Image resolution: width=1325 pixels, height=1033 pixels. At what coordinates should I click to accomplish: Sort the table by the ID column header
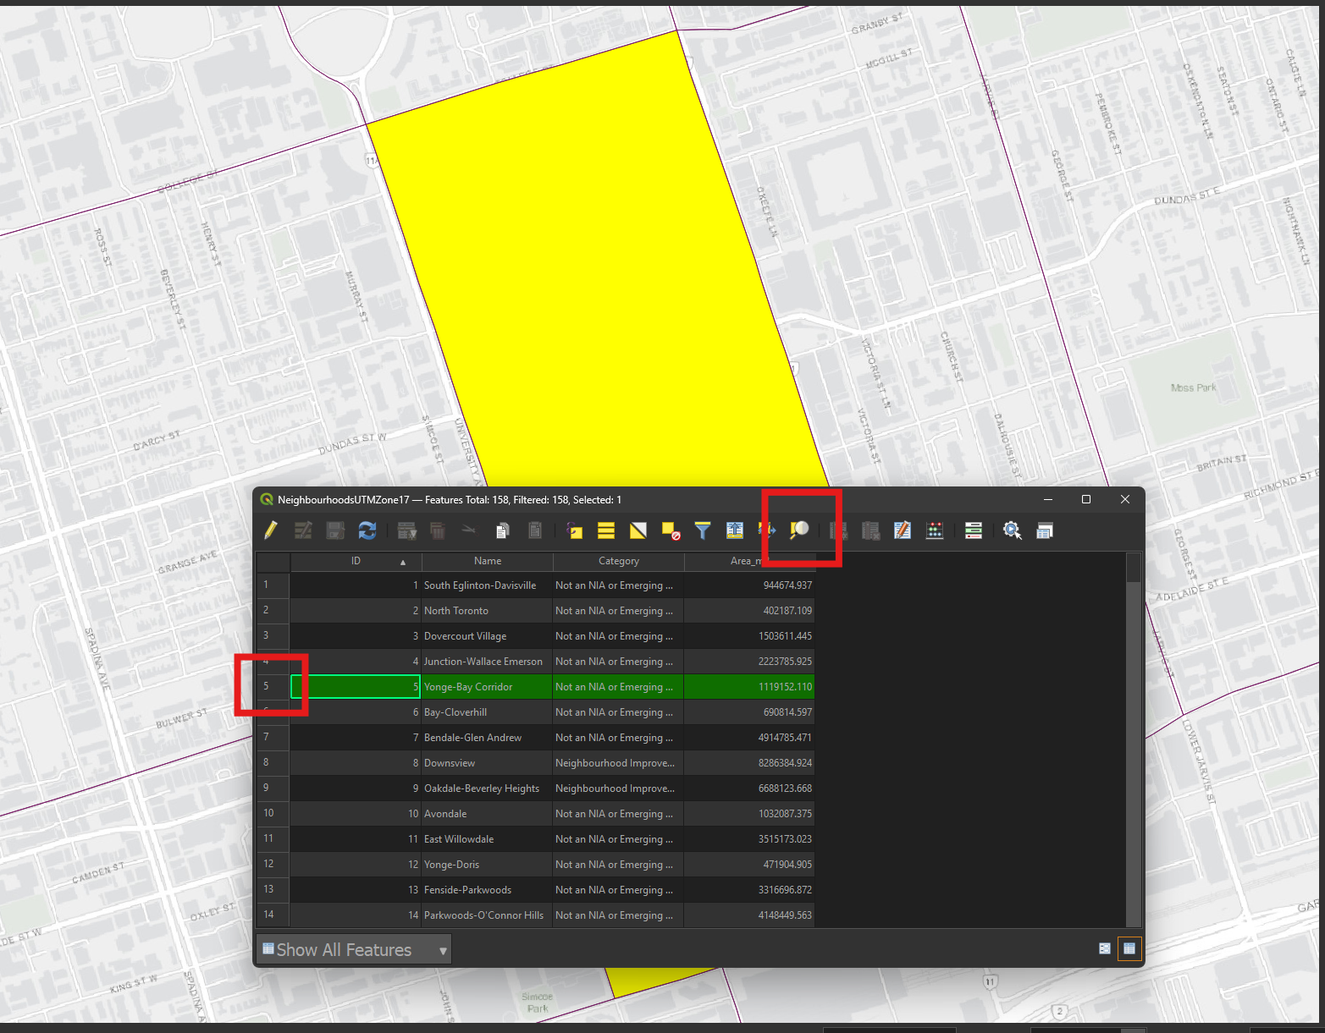pyautogui.click(x=356, y=561)
